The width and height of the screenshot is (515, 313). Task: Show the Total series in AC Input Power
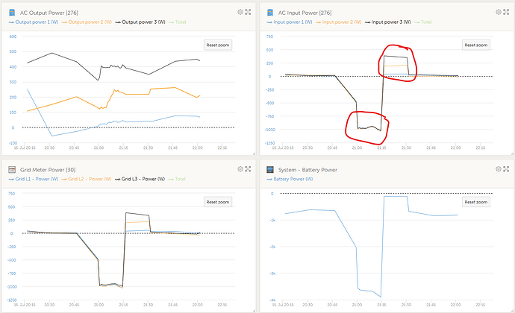pyautogui.click(x=425, y=22)
